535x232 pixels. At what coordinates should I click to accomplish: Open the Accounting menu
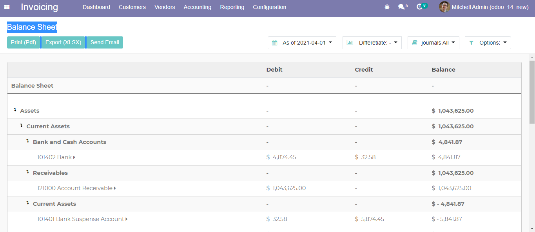(x=197, y=7)
